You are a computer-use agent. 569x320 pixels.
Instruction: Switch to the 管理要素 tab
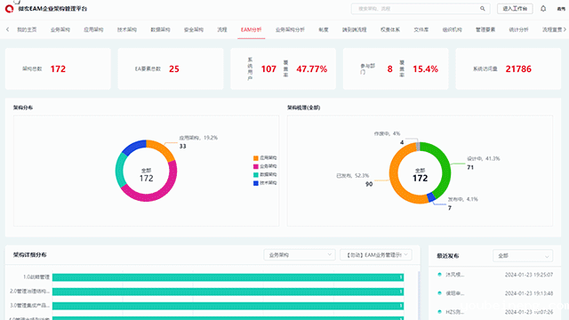pyautogui.click(x=485, y=29)
